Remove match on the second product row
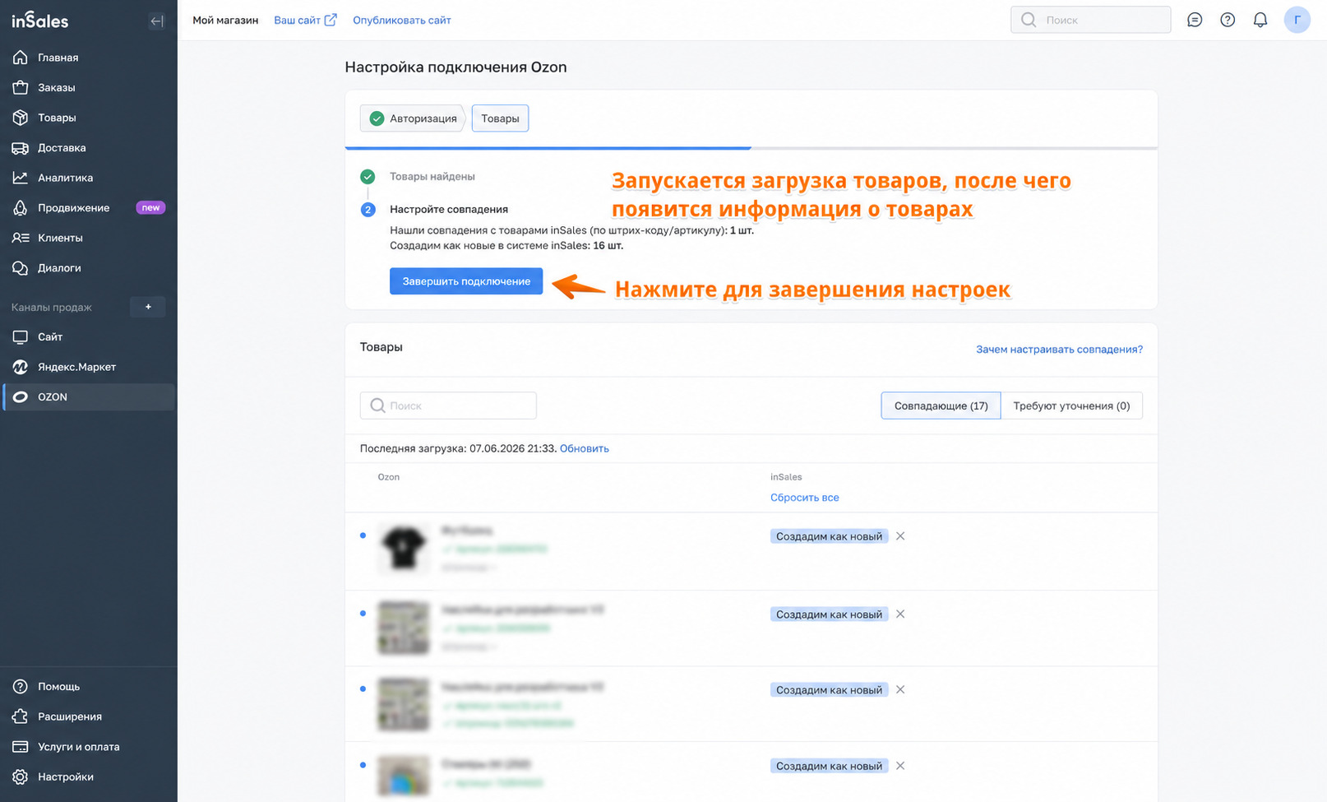This screenshot has width=1327, height=802. [x=900, y=614]
